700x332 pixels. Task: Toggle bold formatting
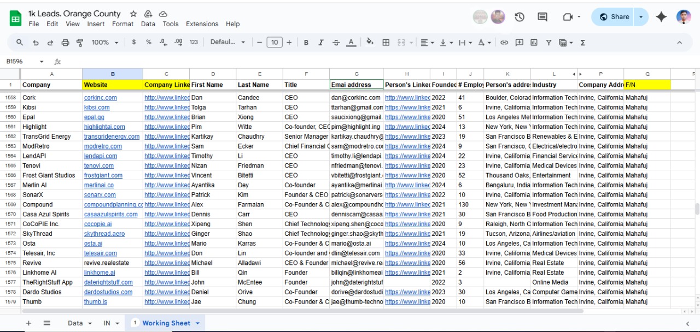click(306, 42)
